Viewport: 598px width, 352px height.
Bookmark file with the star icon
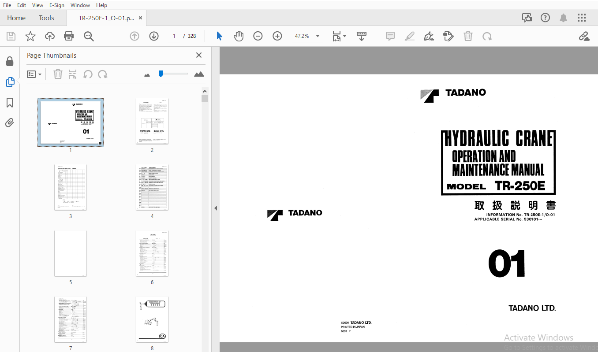pyautogui.click(x=30, y=36)
